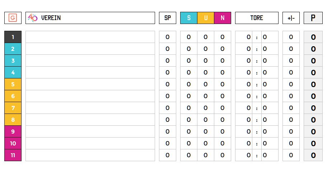The image size is (327, 173).
Task: Select the dark rank 1 badge
Action: 13,37
